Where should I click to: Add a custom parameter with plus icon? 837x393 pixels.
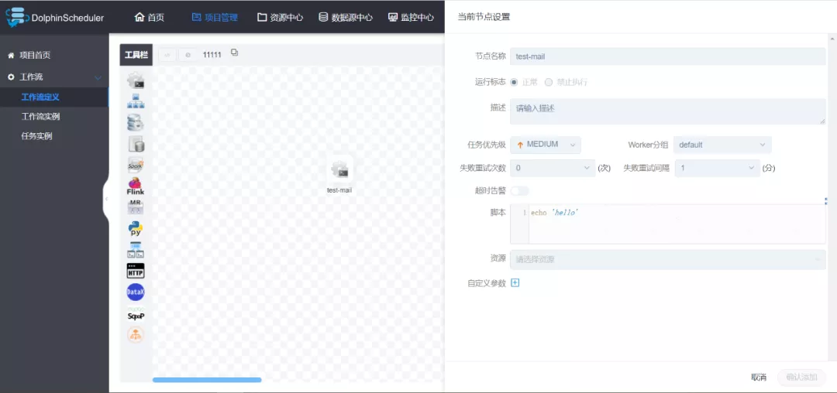pyautogui.click(x=515, y=283)
